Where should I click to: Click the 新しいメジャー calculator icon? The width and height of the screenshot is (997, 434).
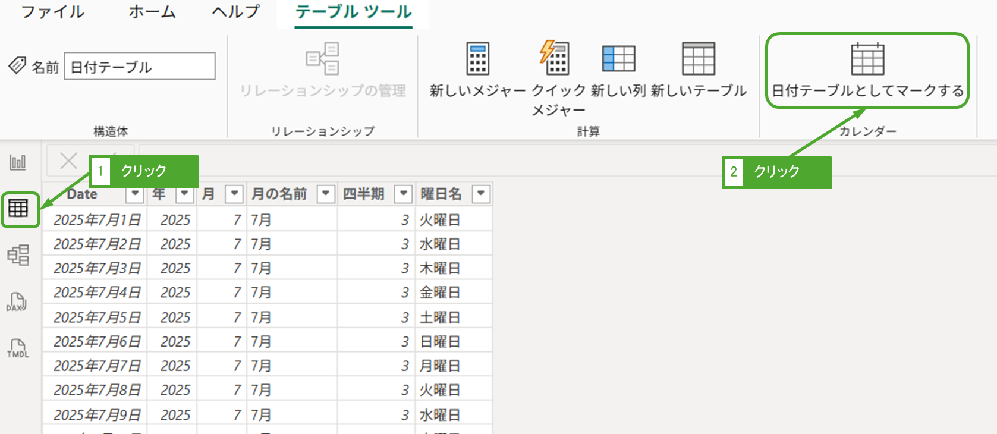tap(477, 59)
